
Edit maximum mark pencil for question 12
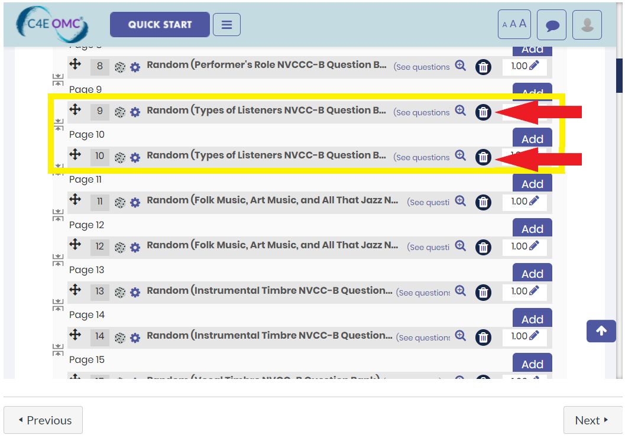point(534,246)
